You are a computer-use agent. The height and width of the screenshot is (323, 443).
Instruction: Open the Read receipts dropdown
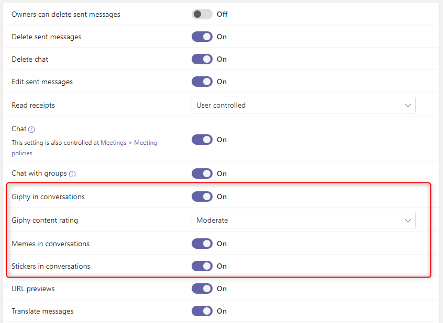[x=303, y=105]
